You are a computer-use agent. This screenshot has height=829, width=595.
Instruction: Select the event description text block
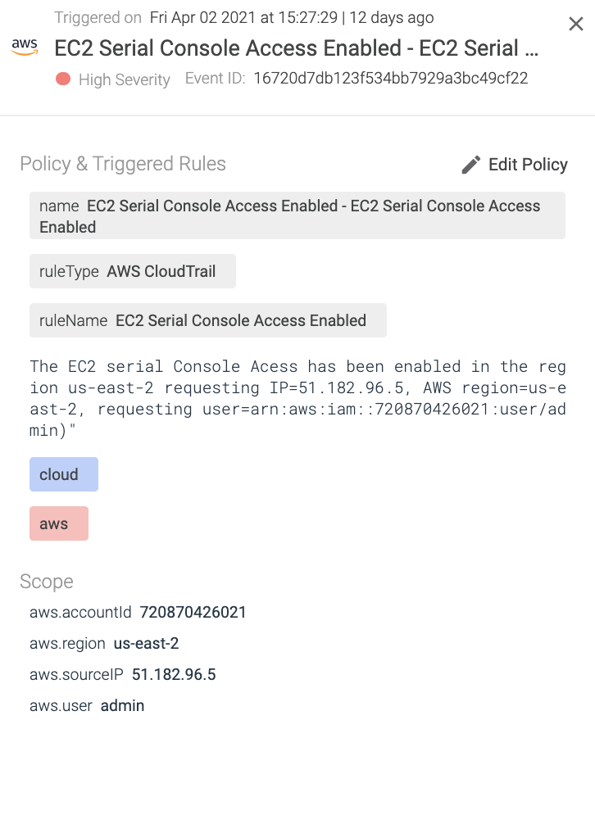click(x=297, y=398)
